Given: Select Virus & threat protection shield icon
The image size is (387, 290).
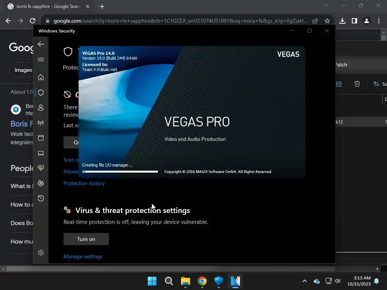Looking at the screenshot, I should 41,93.
